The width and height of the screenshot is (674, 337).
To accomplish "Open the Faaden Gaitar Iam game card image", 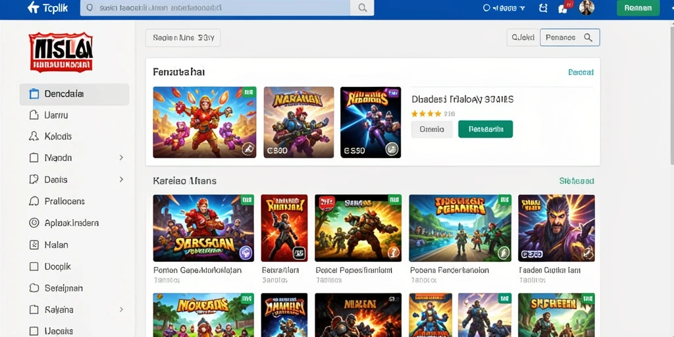I will point(556,228).
